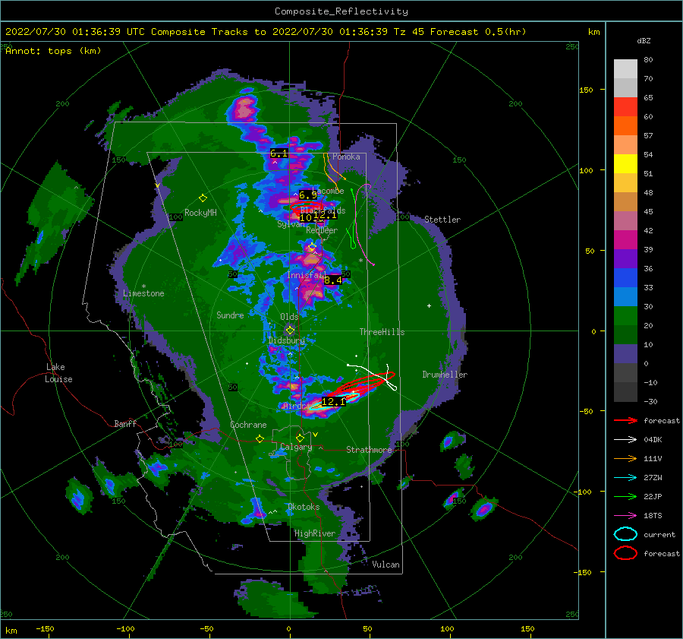This screenshot has height=639, width=683.
Task: Click the Limestone label
Action: click(143, 293)
